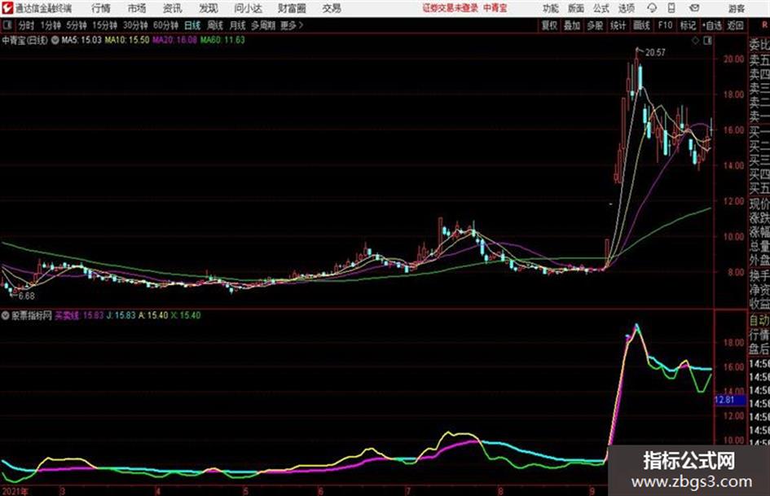Click the 6.68 low price marker

point(27,296)
